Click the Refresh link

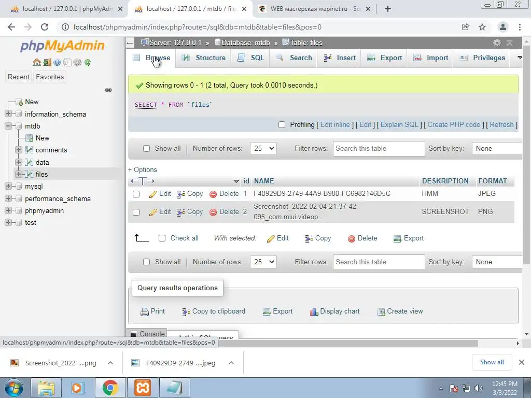coord(501,124)
